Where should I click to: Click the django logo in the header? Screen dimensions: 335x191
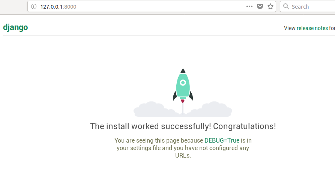point(15,27)
